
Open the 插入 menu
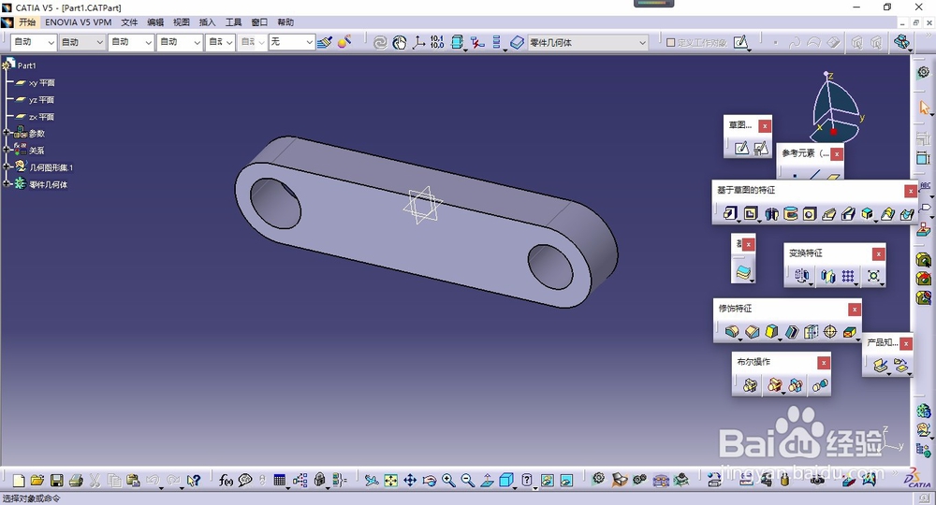click(207, 22)
